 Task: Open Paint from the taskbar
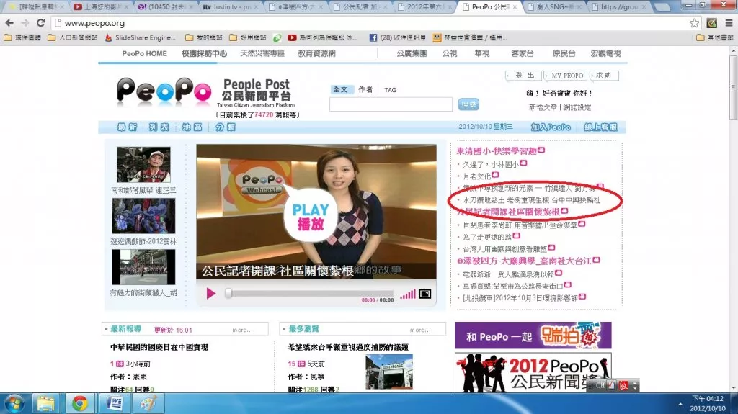click(x=148, y=404)
